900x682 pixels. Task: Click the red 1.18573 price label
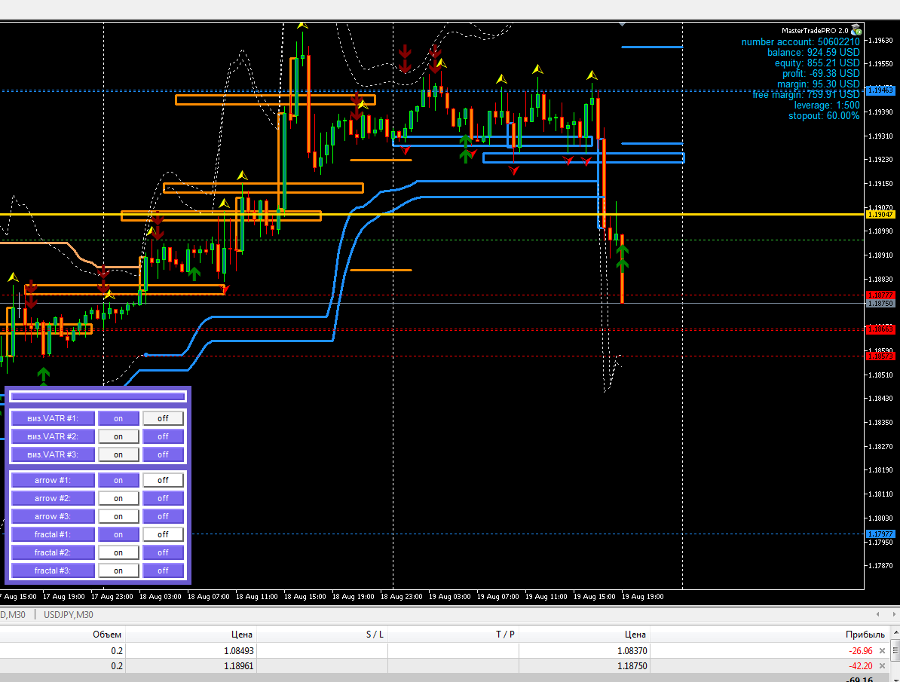(880, 356)
